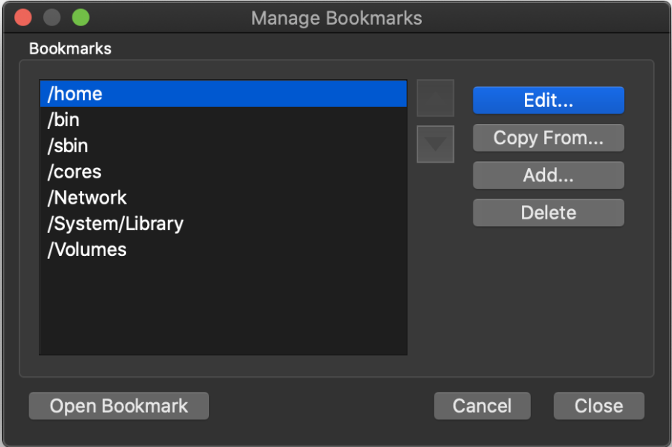
Task: Click the green zoom window button
Action: pyautogui.click(x=80, y=17)
